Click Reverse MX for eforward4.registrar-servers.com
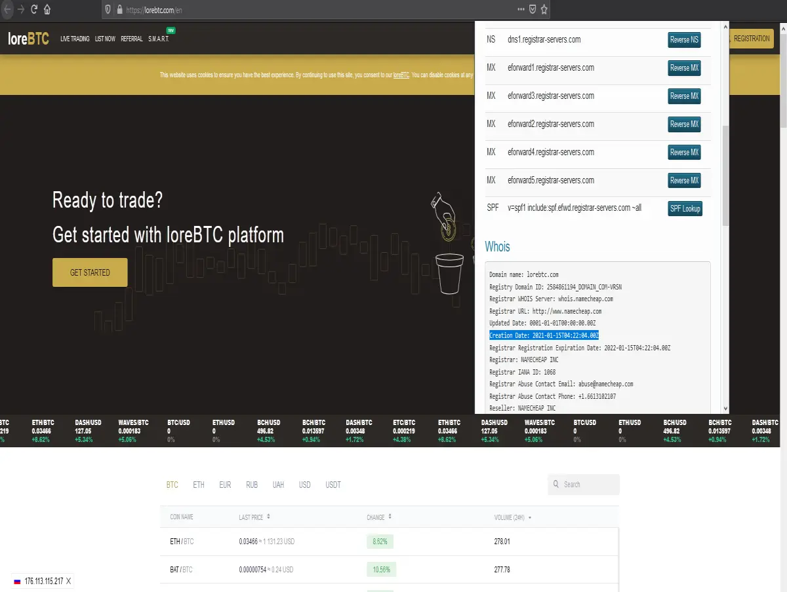The width and height of the screenshot is (787, 592). point(684,153)
